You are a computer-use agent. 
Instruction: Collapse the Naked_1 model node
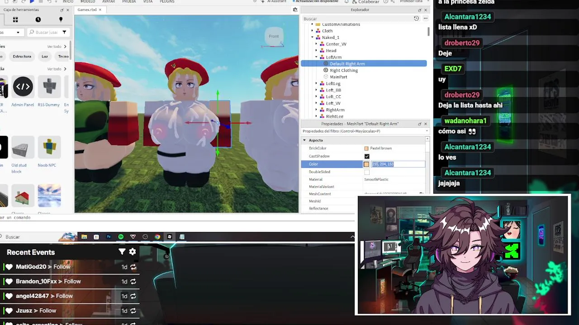click(x=312, y=37)
